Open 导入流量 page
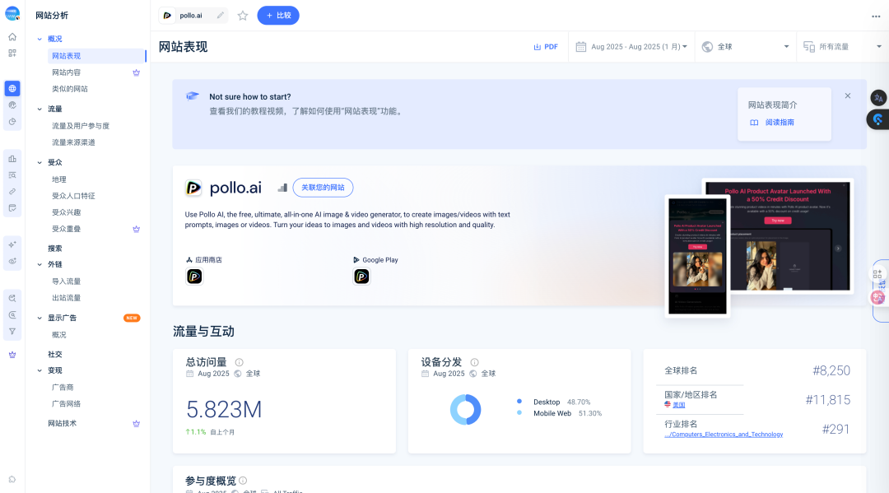Viewport: 889px width, 493px height. point(67,281)
